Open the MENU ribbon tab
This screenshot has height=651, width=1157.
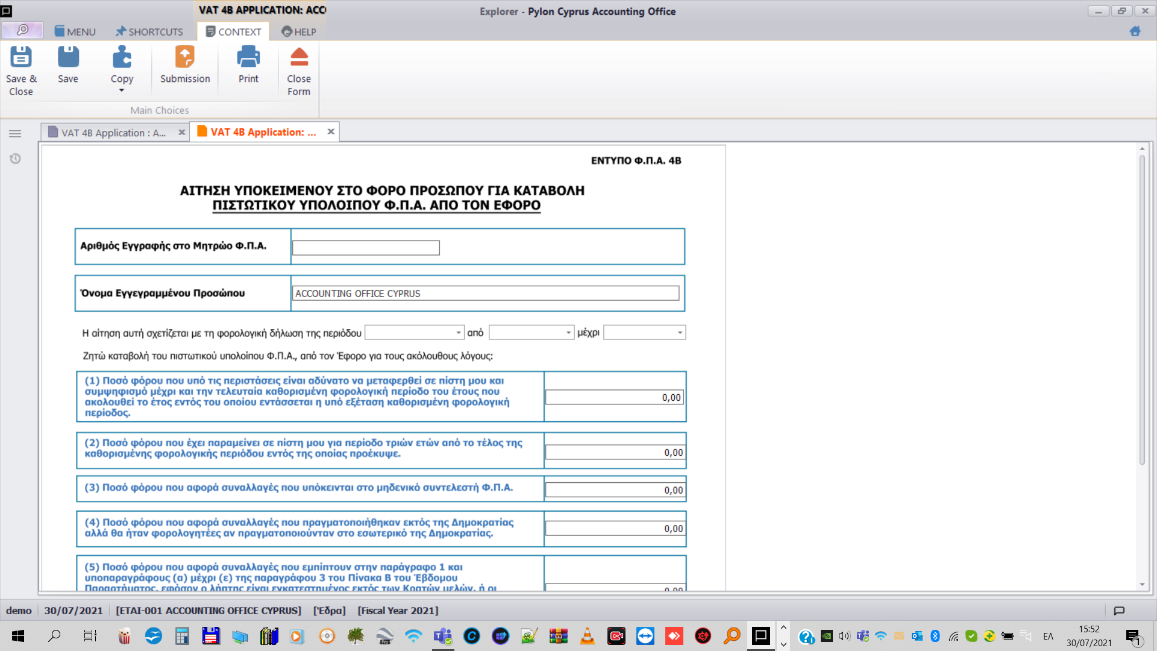tap(75, 31)
